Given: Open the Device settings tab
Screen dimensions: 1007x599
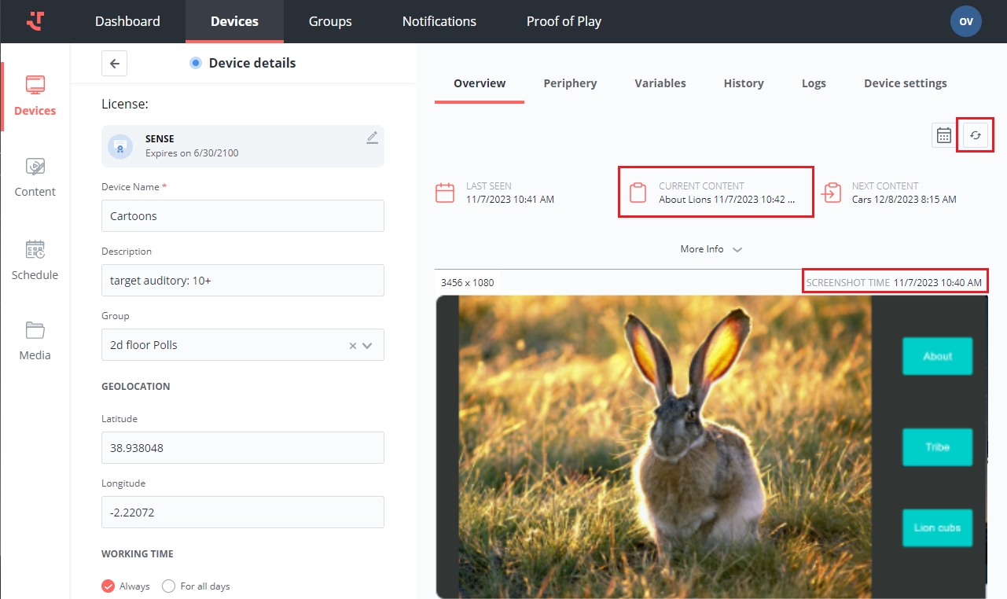Looking at the screenshot, I should 905,83.
